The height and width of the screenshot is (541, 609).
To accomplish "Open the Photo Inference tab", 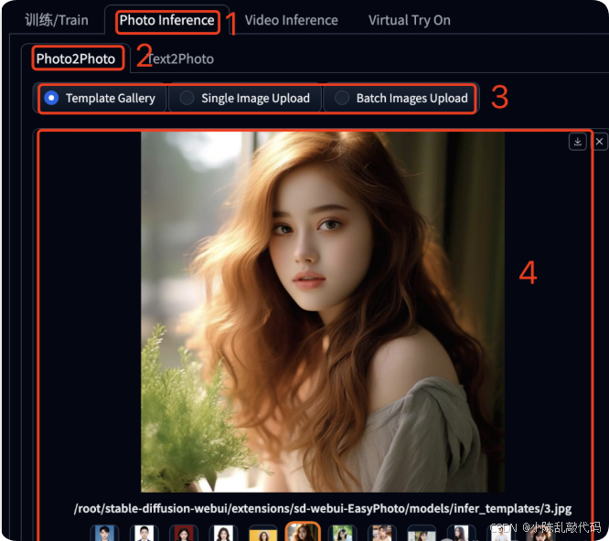I will [x=167, y=20].
